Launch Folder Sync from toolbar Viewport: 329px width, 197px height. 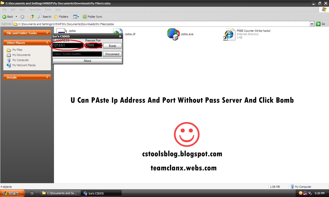pyautogui.click(x=93, y=17)
